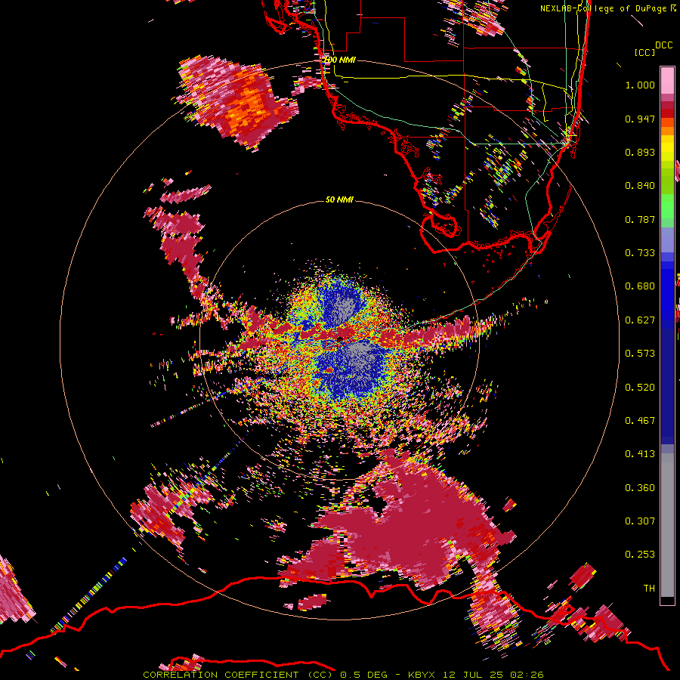Click the Correlation Coefficient KBYX caption

coord(343,675)
